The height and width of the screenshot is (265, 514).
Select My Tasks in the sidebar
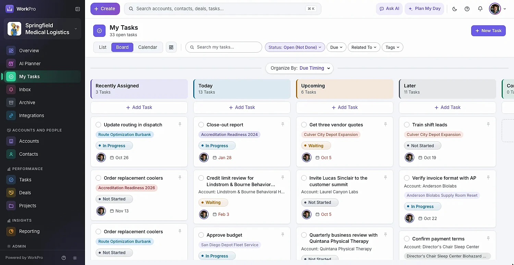42,76
